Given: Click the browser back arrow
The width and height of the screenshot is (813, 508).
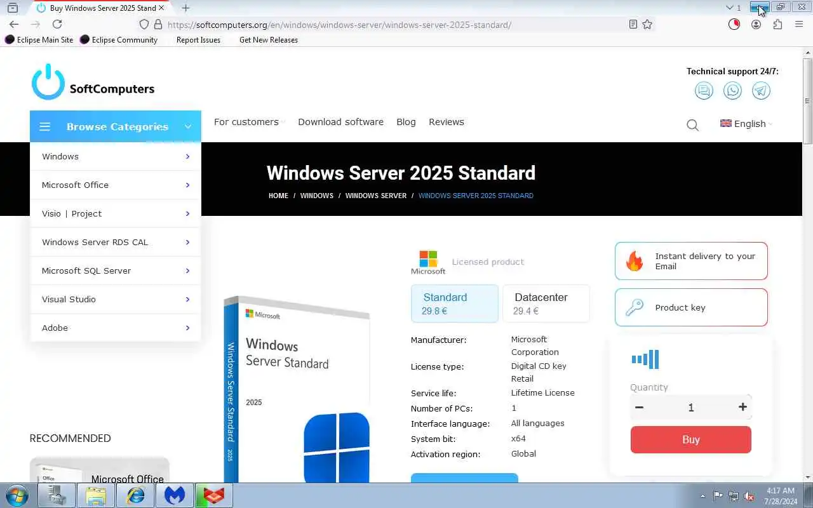Looking at the screenshot, I should [x=14, y=24].
